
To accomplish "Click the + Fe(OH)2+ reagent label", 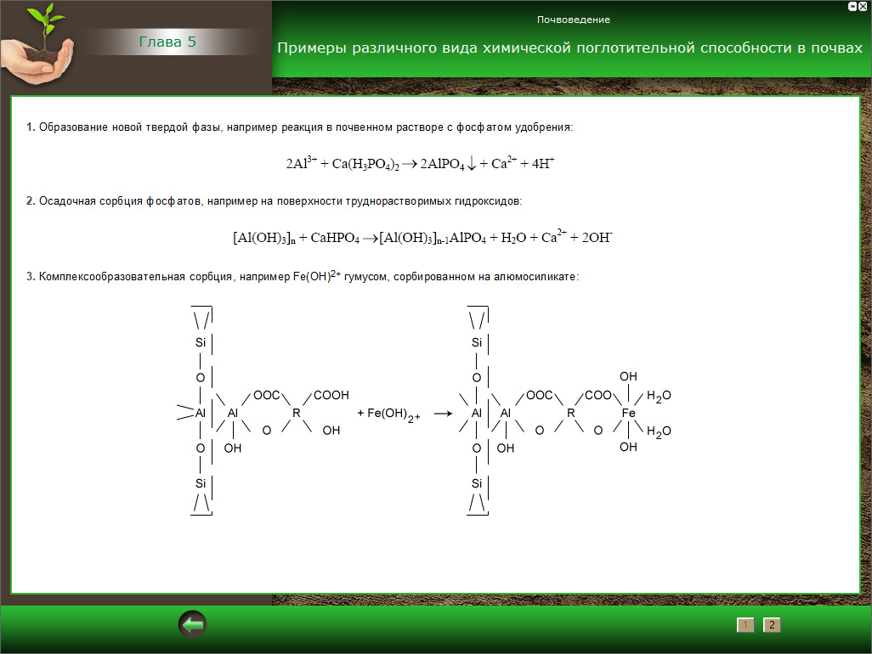I will tap(388, 414).
